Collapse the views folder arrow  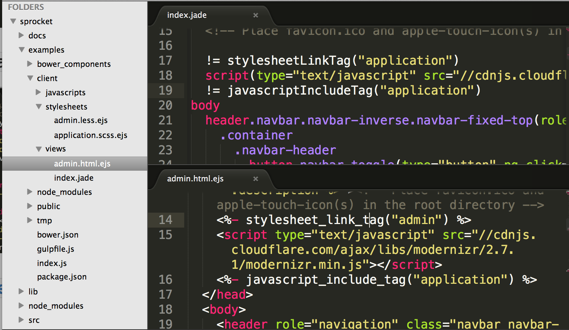[39, 149]
